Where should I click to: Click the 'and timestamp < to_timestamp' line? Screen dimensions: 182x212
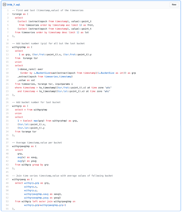coord(64,91)
